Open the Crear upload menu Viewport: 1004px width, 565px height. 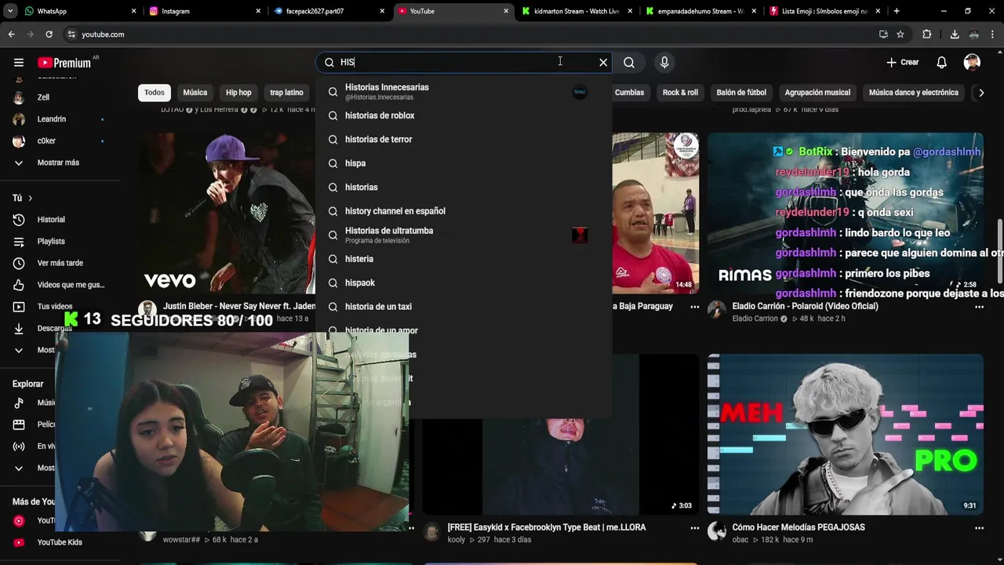903,62
